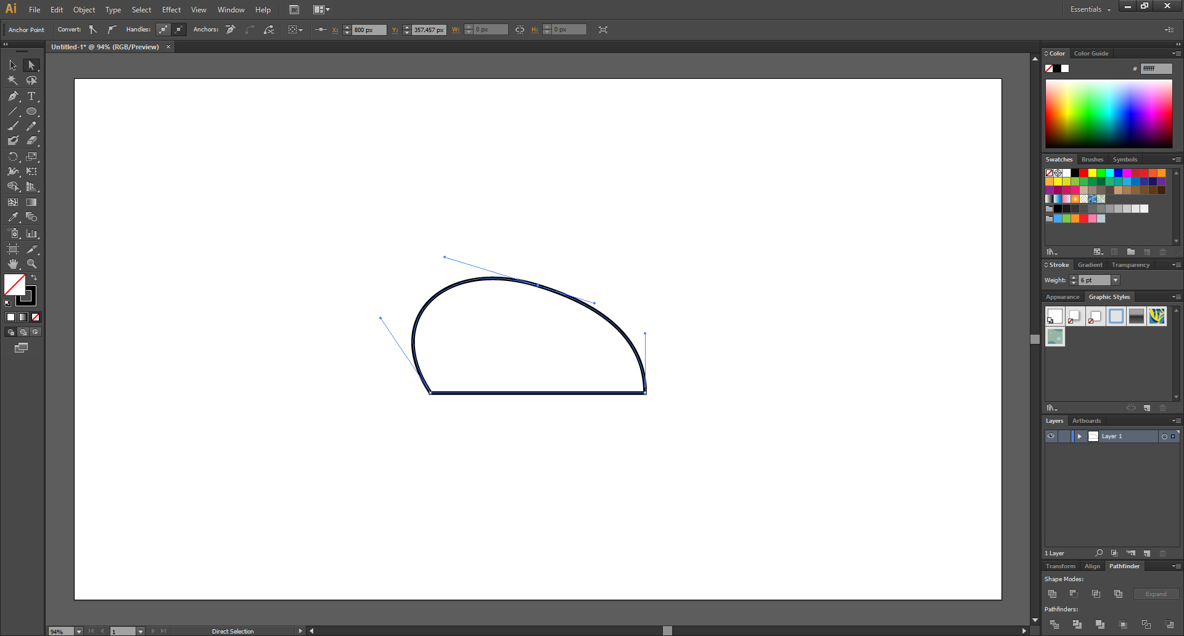Image resolution: width=1184 pixels, height=636 pixels.
Task: Open the Color panel options menu
Action: coord(1176,54)
